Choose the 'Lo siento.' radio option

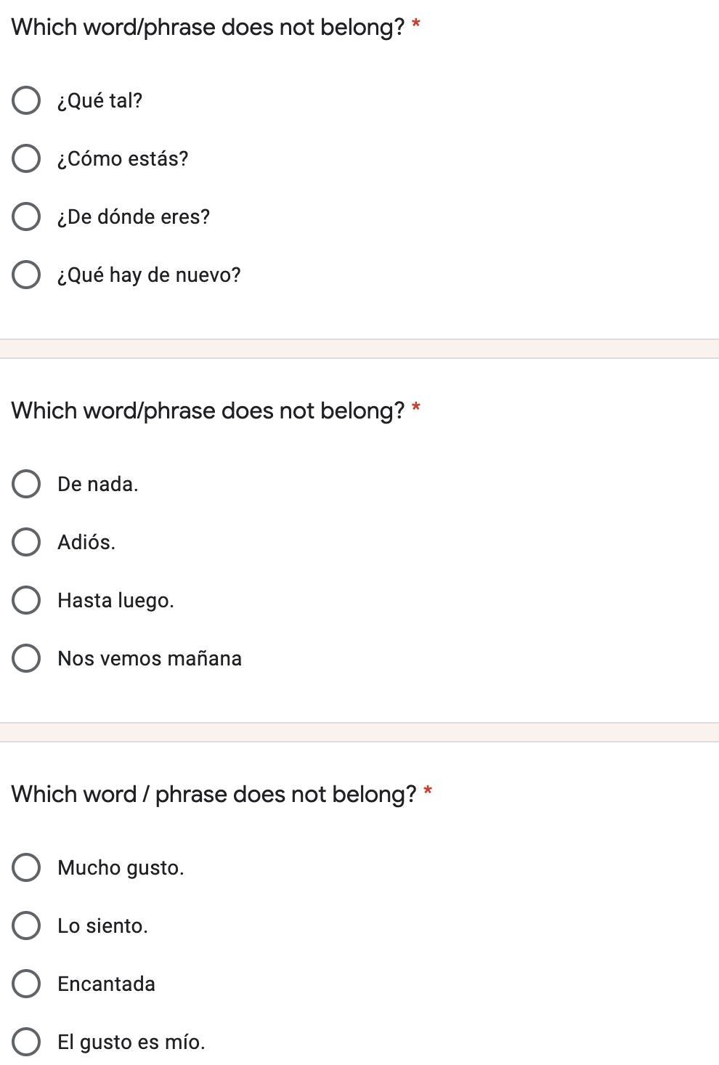(x=26, y=926)
